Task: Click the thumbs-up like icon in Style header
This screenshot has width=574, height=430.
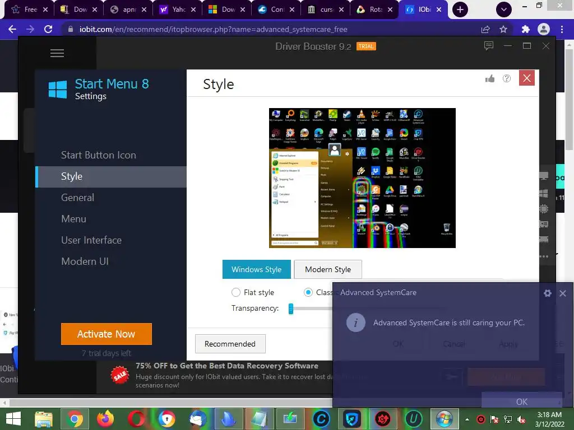Action: [490, 78]
